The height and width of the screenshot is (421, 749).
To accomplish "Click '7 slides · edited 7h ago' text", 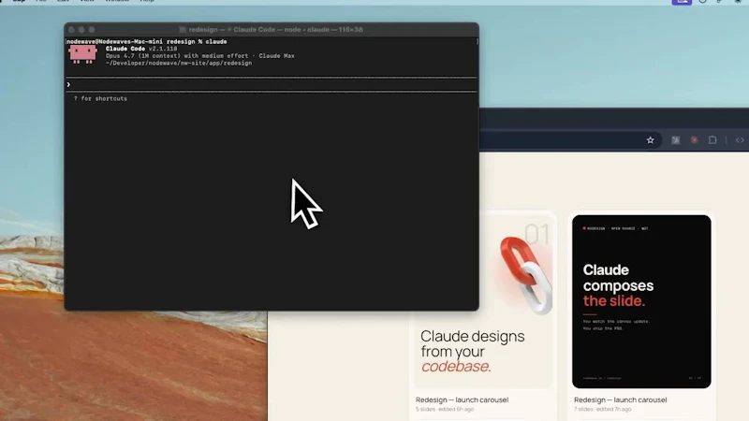I will coord(602,409).
